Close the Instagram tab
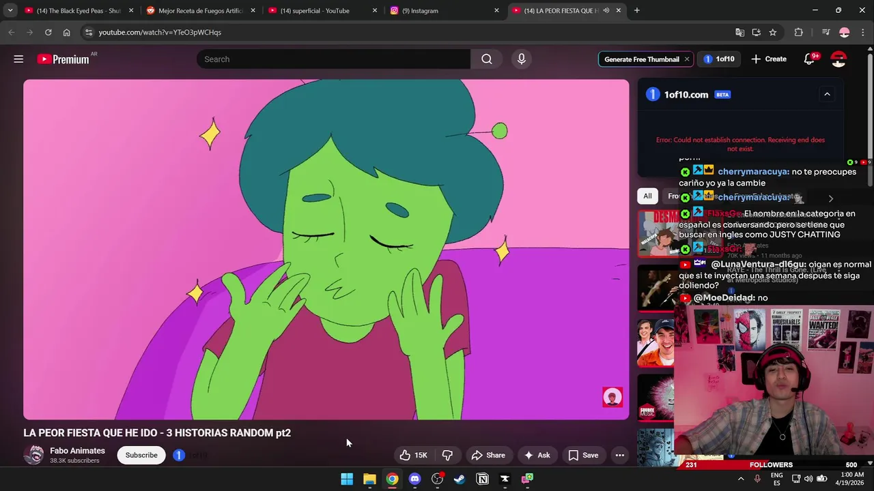 496,10
